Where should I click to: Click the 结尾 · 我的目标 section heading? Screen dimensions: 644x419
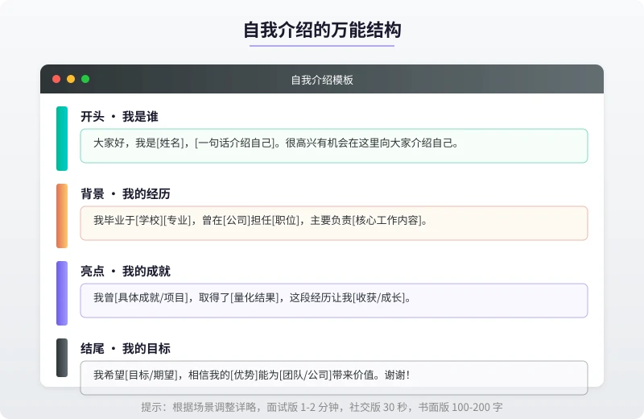point(126,348)
